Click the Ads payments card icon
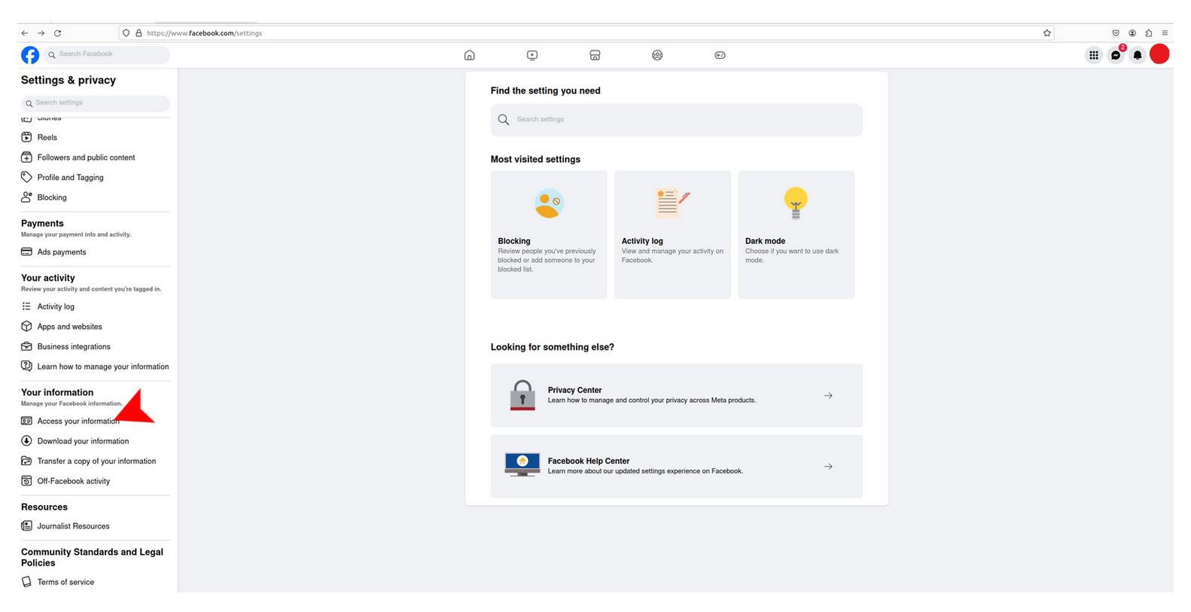1191x612 pixels. (x=26, y=251)
